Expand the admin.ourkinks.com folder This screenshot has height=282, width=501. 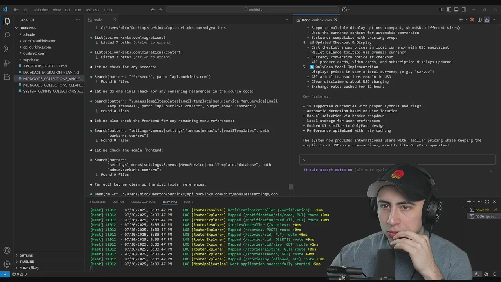point(49,41)
